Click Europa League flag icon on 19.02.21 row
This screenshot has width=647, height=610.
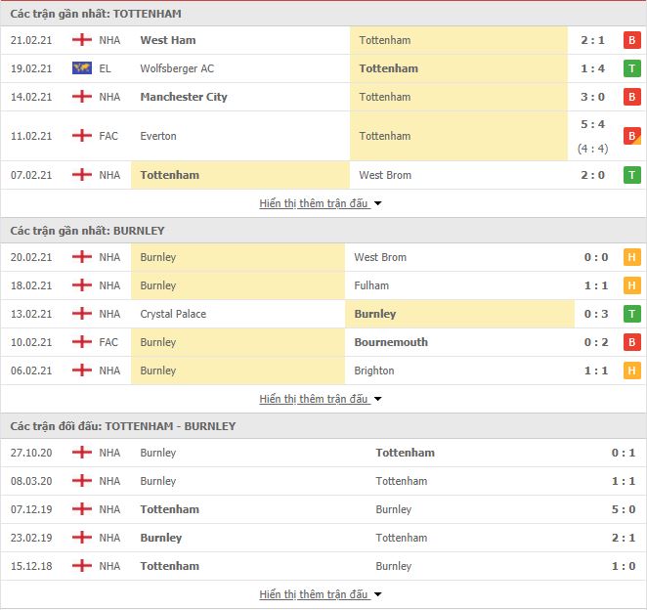tap(82, 68)
